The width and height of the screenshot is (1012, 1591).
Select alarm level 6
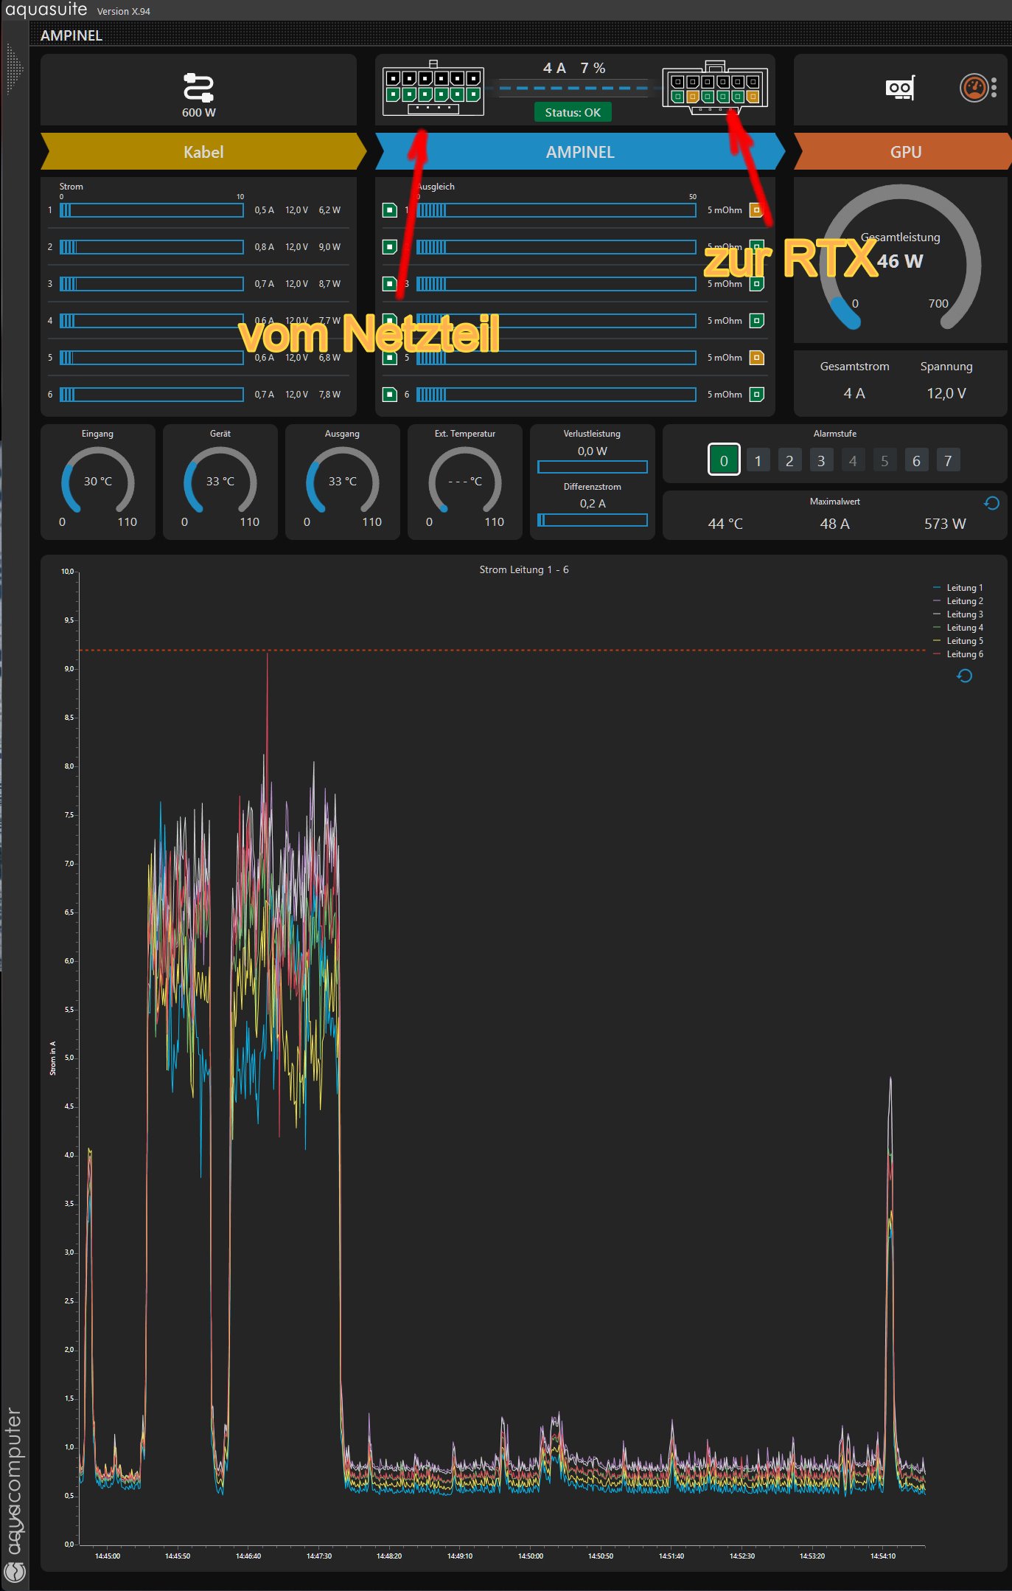[x=916, y=460]
